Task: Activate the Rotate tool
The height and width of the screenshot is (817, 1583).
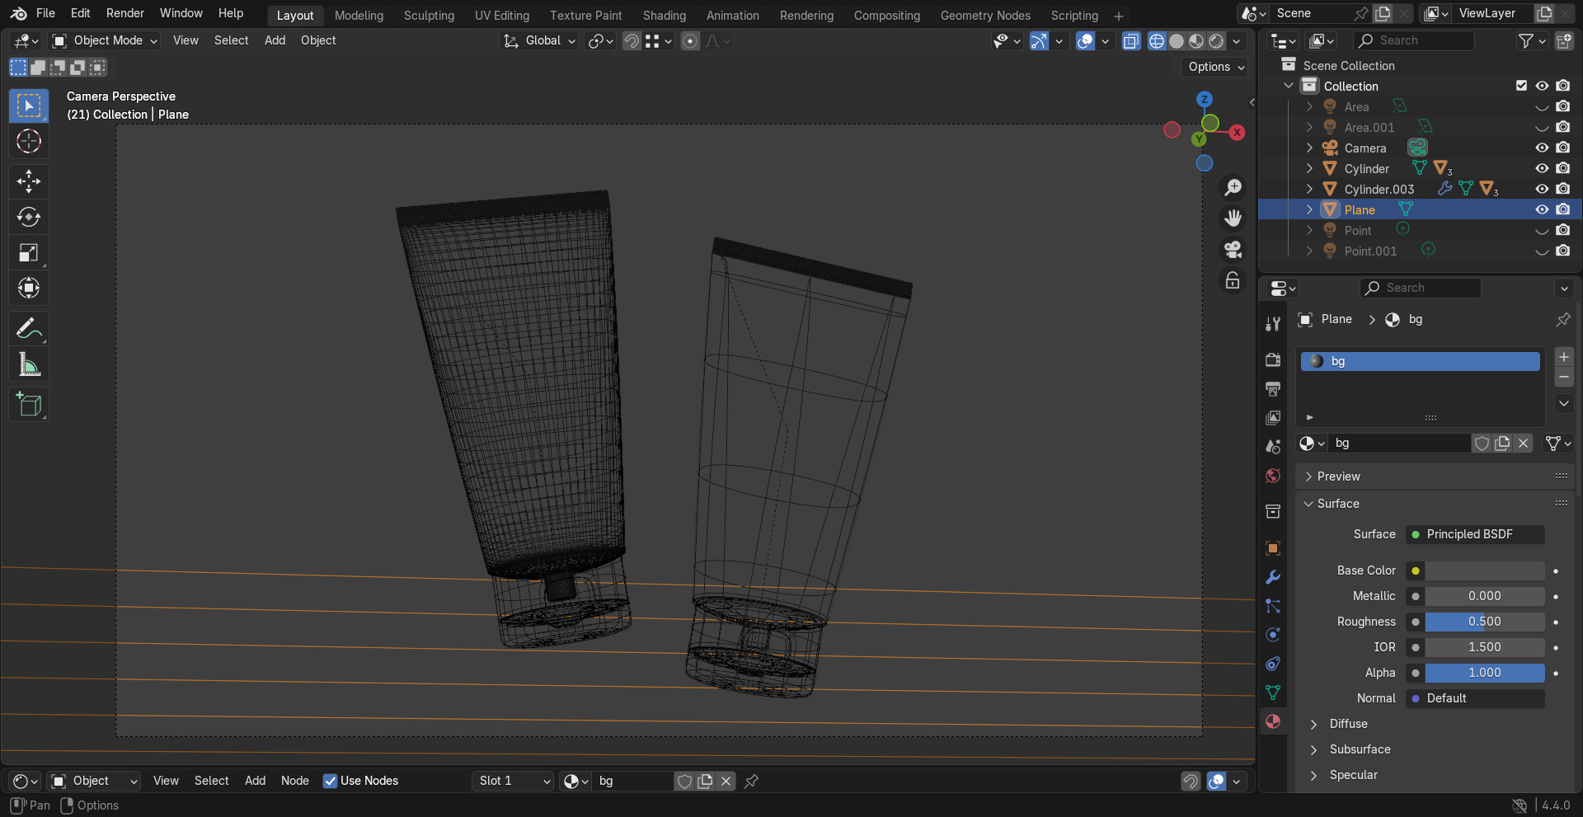Action: [x=29, y=217]
